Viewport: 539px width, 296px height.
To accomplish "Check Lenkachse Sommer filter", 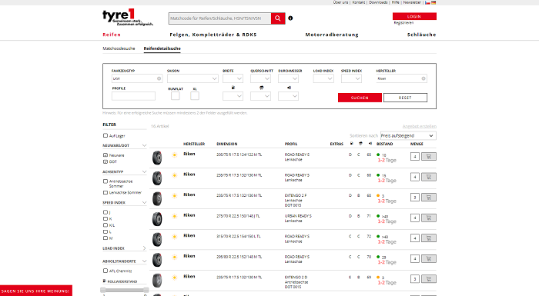I will tap(105, 192).
